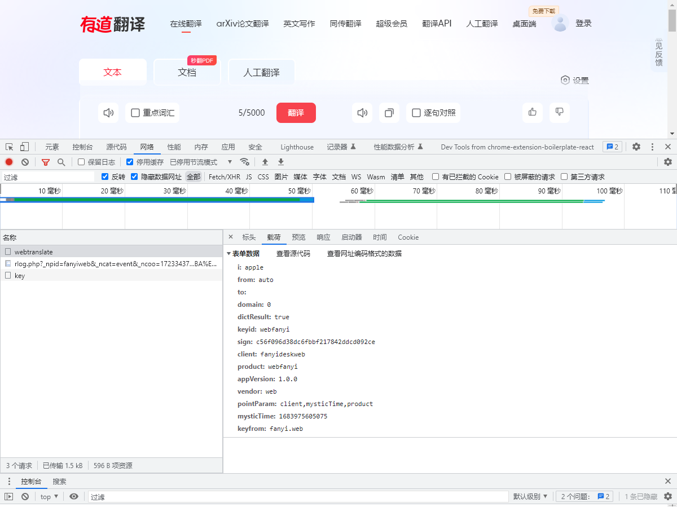The image size is (677, 507).
Task: Select the key request row
Action: pos(111,276)
